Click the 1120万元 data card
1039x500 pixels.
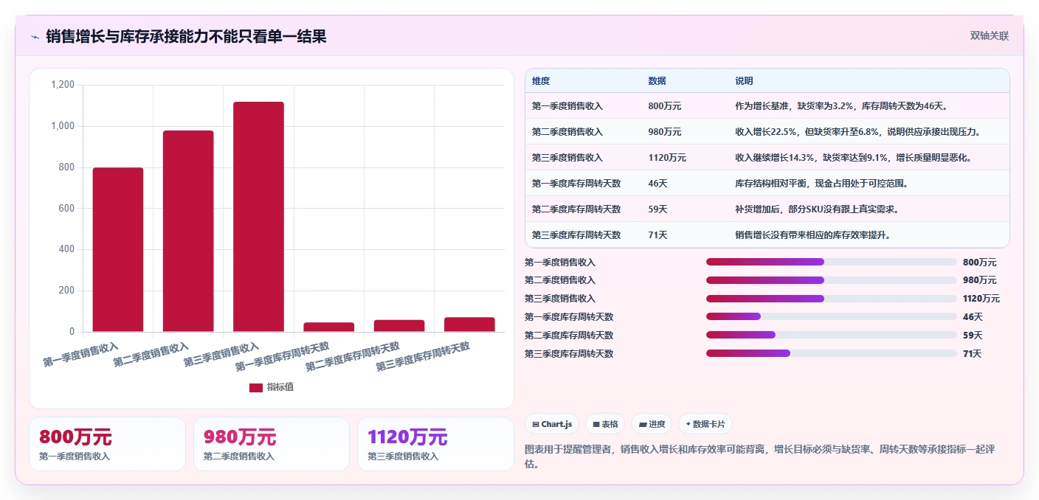(435, 444)
